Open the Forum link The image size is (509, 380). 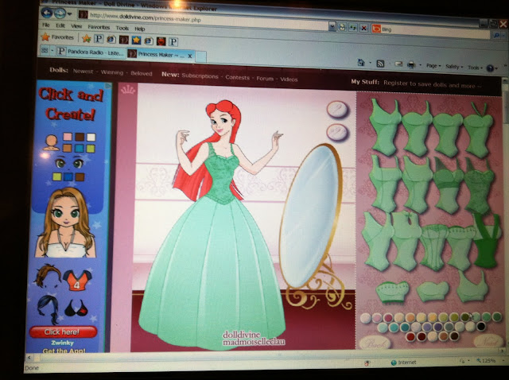point(265,79)
